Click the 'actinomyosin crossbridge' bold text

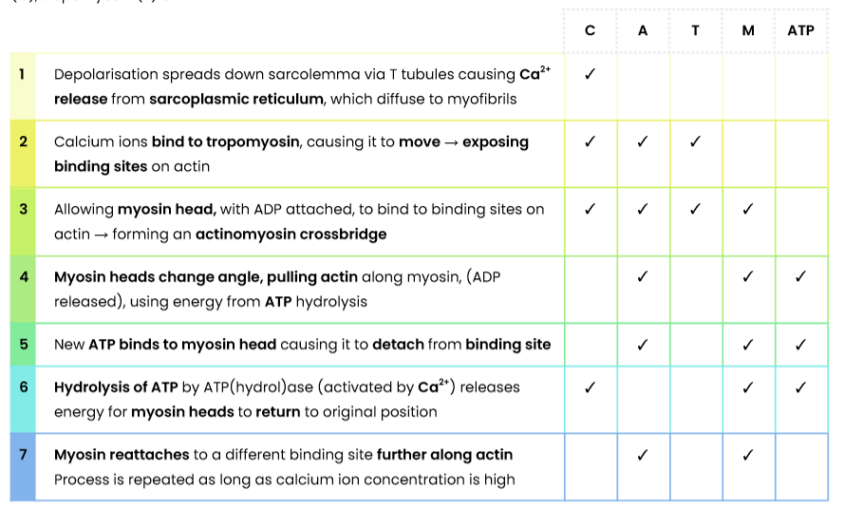click(x=291, y=235)
